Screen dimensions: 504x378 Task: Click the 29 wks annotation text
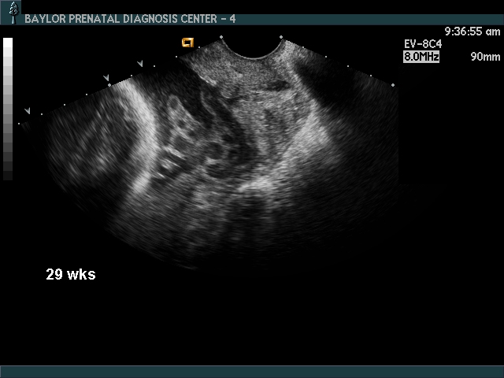point(71,274)
